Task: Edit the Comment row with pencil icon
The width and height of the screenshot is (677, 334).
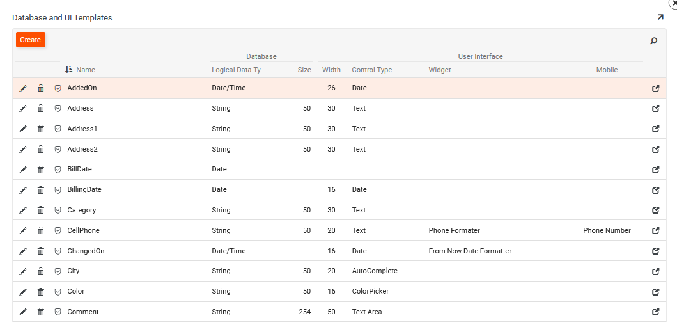Action: click(23, 312)
